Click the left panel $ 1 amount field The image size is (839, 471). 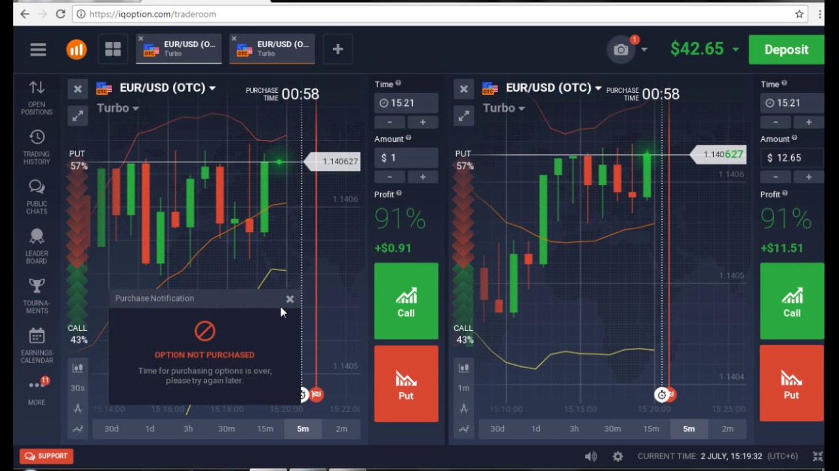pos(406,158)
